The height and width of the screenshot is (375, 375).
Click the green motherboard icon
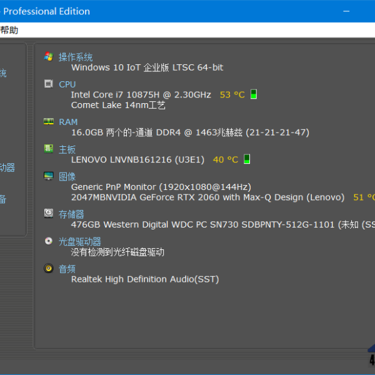click(x=49, y=149)
